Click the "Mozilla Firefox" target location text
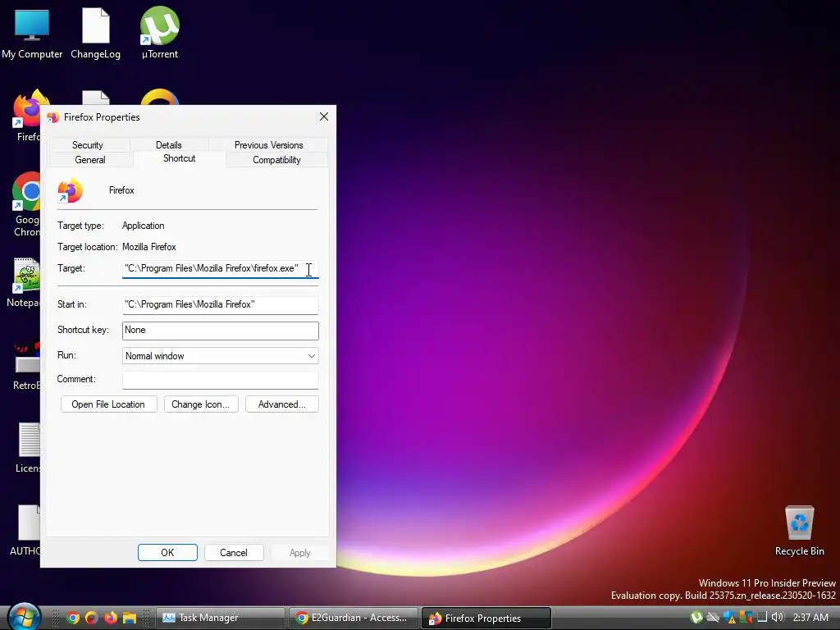 point(149,247)
